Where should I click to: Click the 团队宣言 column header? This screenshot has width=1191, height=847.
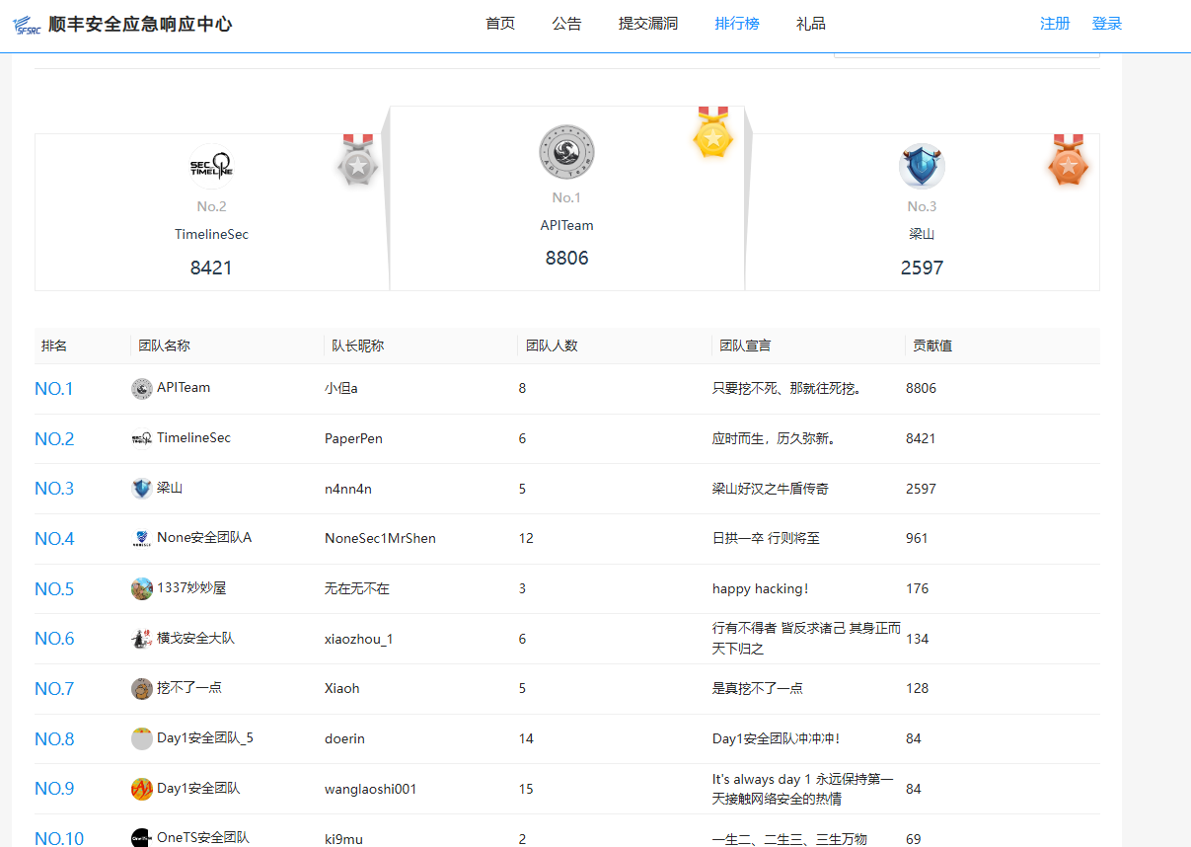click(745, 346)
